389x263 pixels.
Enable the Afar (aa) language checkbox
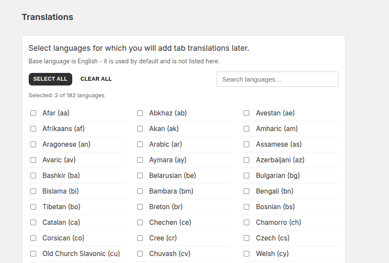[34, 113]
